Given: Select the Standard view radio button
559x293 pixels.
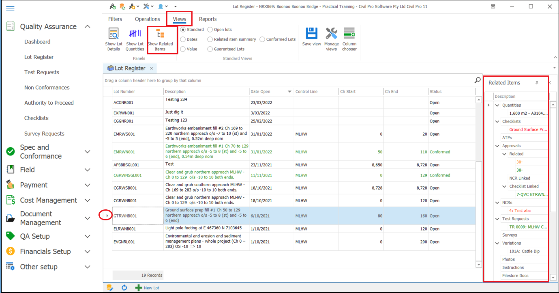Looking at the screenshot, I should [x=183, y=30].
